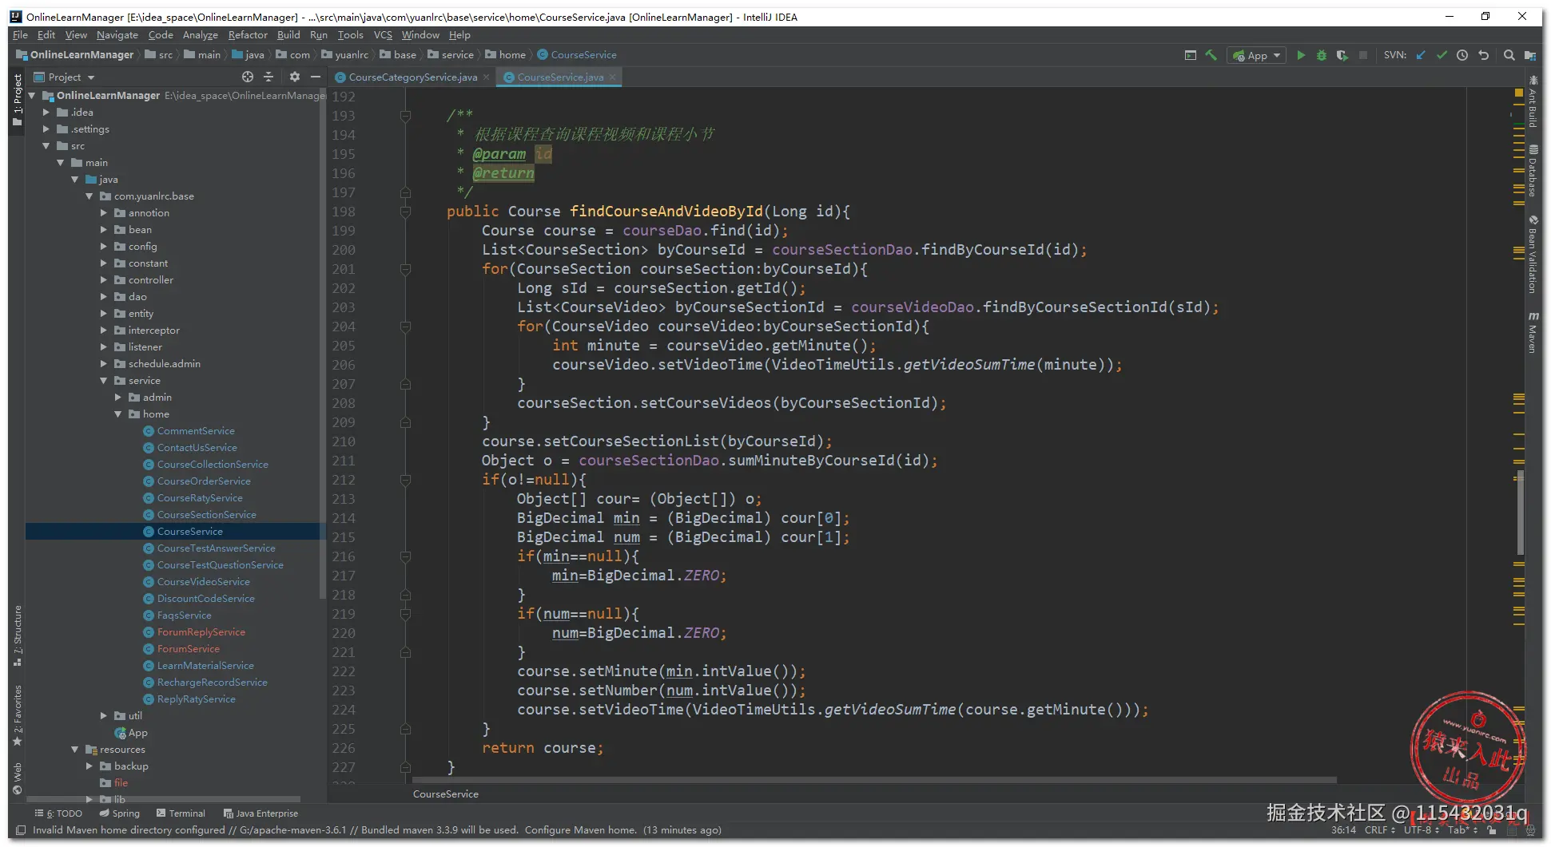The image size is (1551, 847).
Task: Toggle the Java Enterprise tool window
Action: click(x=261, y=813)
